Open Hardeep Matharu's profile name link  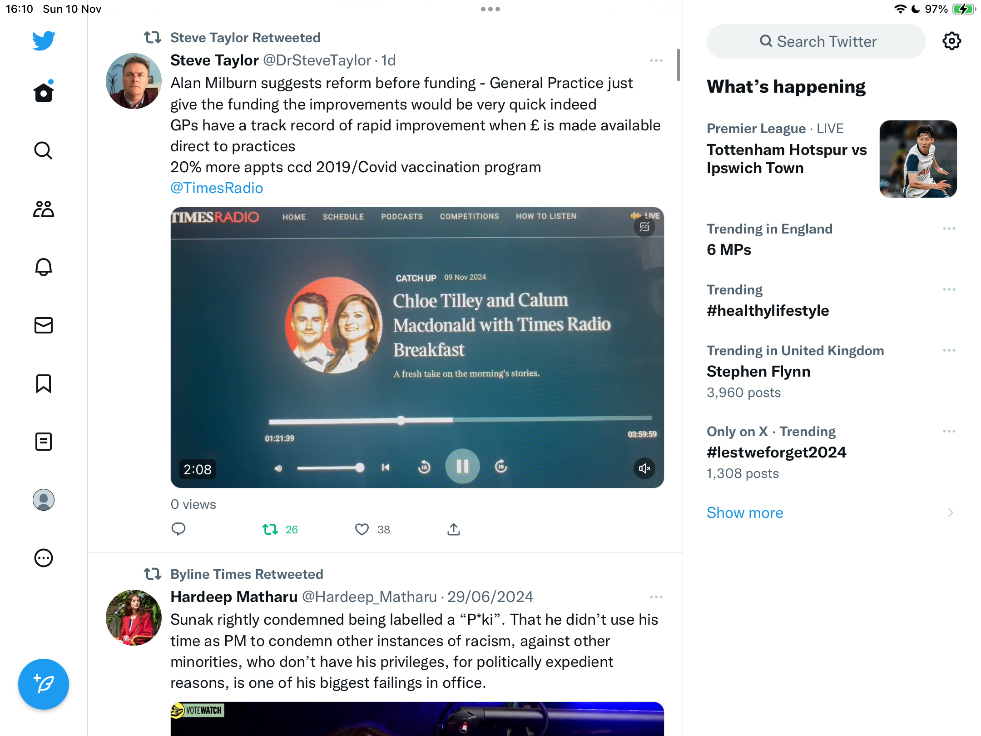pos(234,597)
